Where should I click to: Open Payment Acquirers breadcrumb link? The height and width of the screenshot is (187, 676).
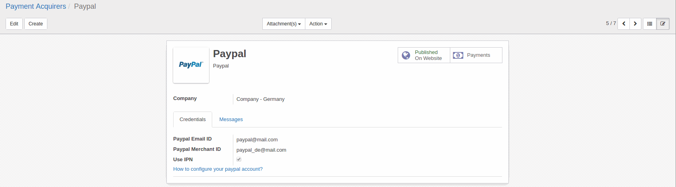pyautogui.click(x=36, y=6)
